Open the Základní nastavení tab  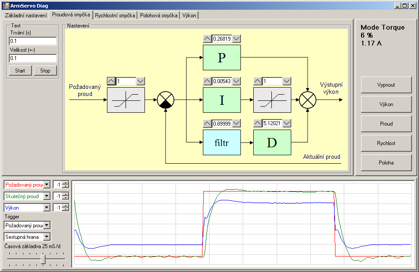tap(26, 15)
